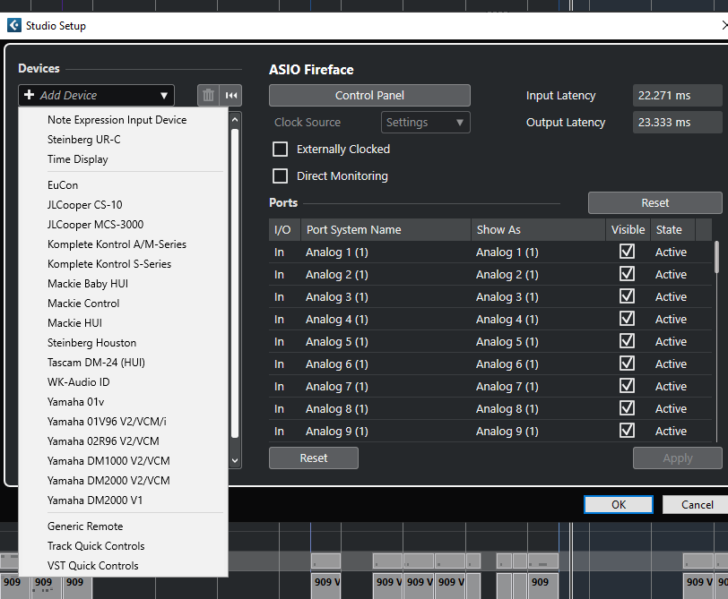Image resolution: width=728 pixels, height=599 pixels.
Task: Close the Studio Setup window
Action: 724,25
